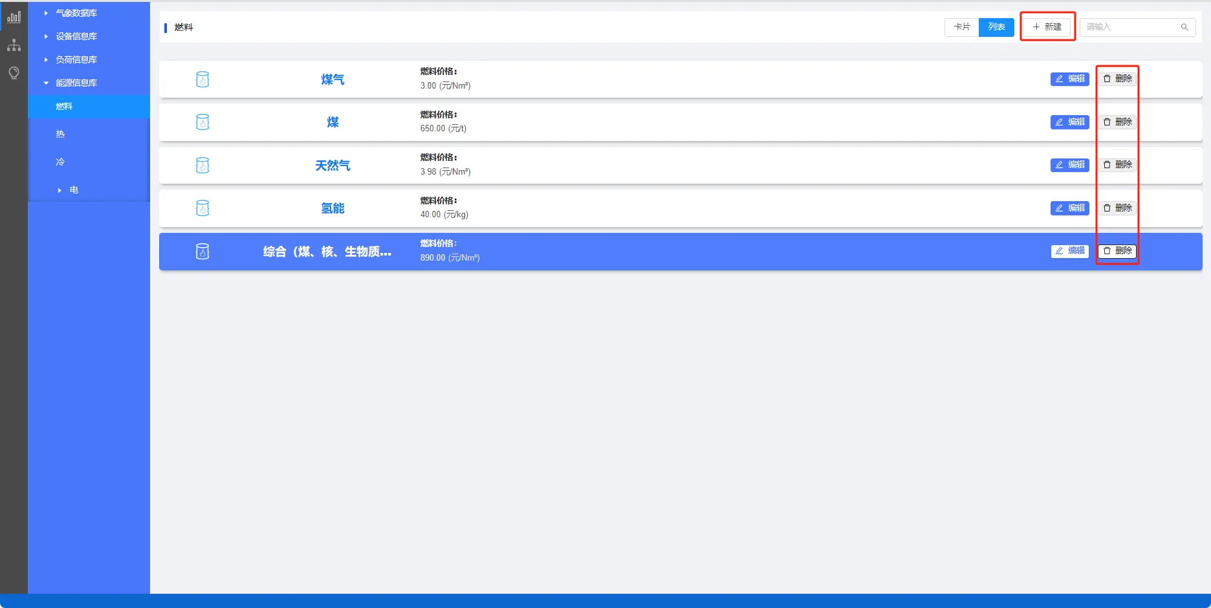Edit the 氢能 fuel entry
Image resolution: width=1211 pixels, height=608 pixels.
(x=1070, y=208)
